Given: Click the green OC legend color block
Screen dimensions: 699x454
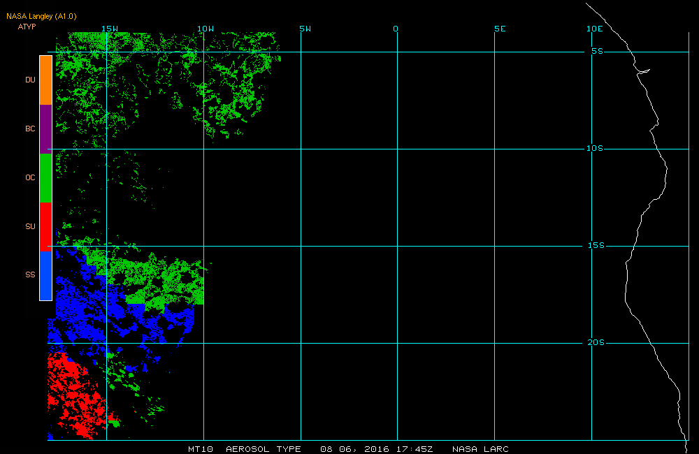Looking at the screenshot, I should (46, 178).
